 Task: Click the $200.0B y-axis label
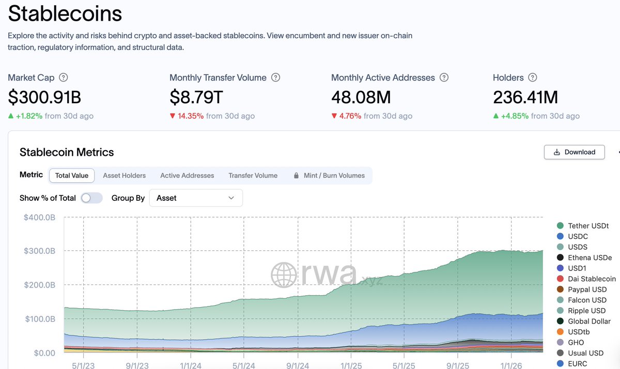pyautogui.click(x=39, y=285)
